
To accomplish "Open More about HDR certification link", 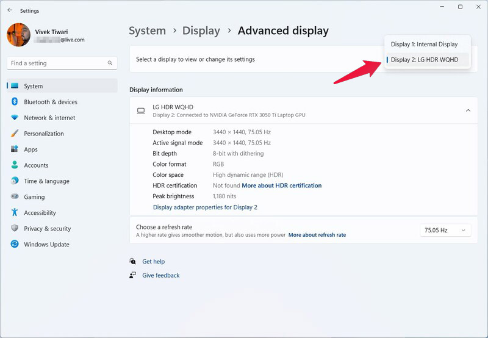I will point(282,185).
